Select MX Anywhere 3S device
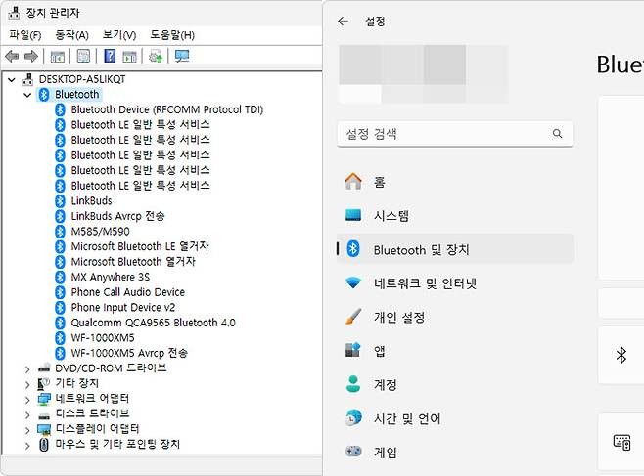This screenshot has height=476, width=644. coord(110,278)
